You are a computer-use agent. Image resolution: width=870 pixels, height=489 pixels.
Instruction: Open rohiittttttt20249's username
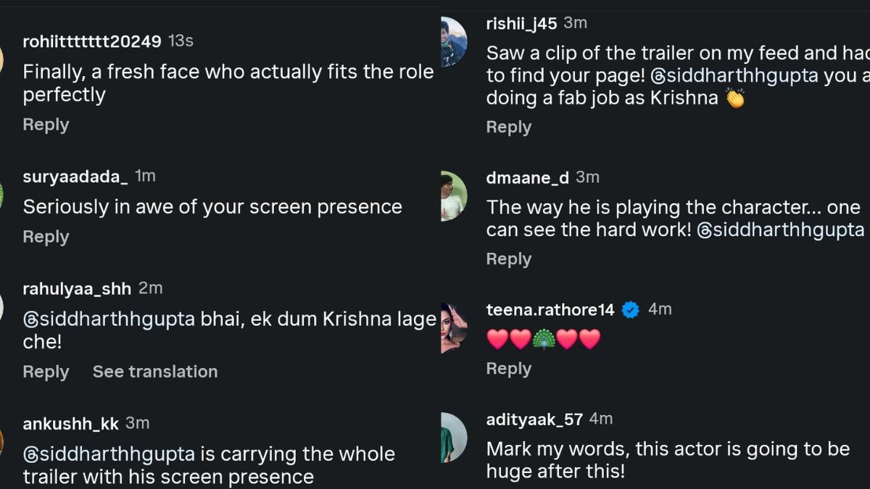pos(92,41)
